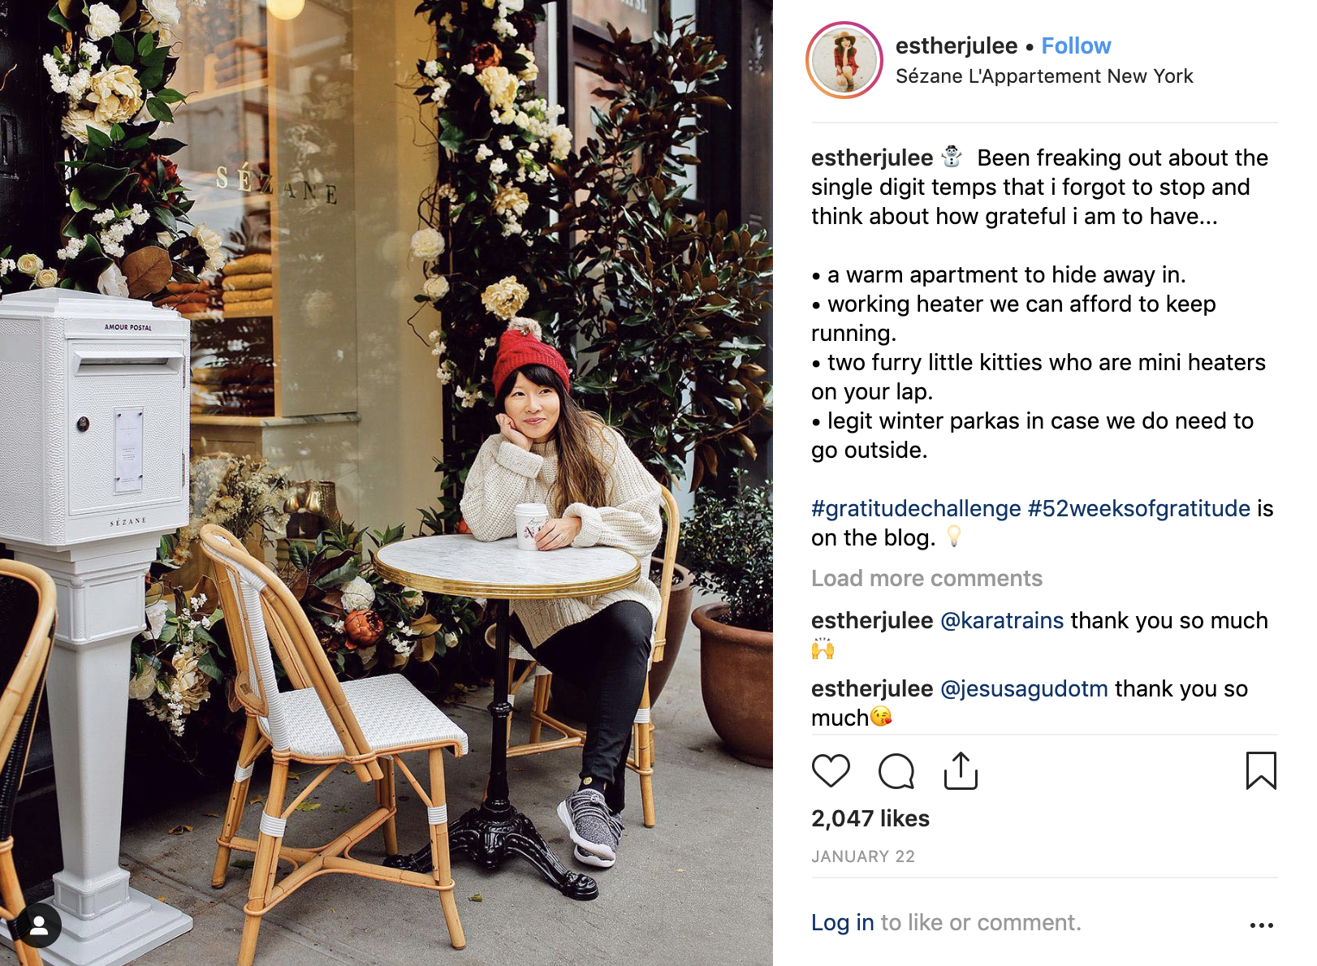Viewport: 1317px width, 966px height.
Task: Open #52weeksofgratitude hashtag
Action: tap(1139, 509)
